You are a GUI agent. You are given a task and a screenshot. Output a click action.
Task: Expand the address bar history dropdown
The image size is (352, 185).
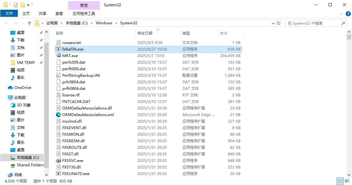272,23
